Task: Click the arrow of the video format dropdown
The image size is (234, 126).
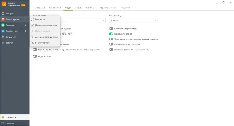Action: click(x=103, y=21)
